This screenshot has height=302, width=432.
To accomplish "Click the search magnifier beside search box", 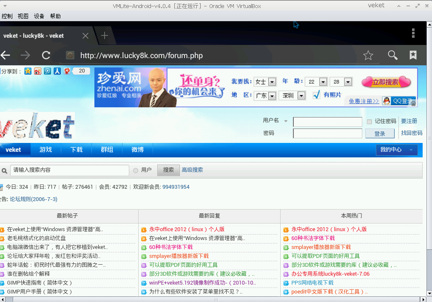I will [4, 171].
